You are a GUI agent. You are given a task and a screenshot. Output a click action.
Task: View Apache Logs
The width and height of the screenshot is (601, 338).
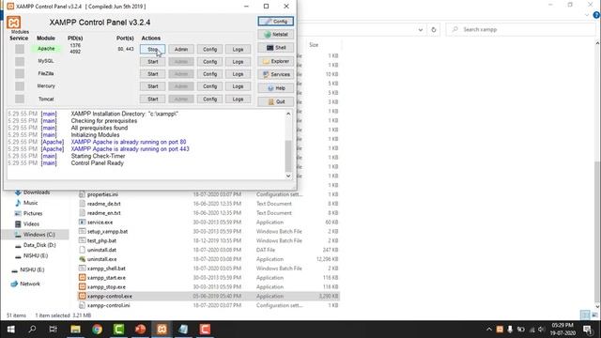coord(238,50)
